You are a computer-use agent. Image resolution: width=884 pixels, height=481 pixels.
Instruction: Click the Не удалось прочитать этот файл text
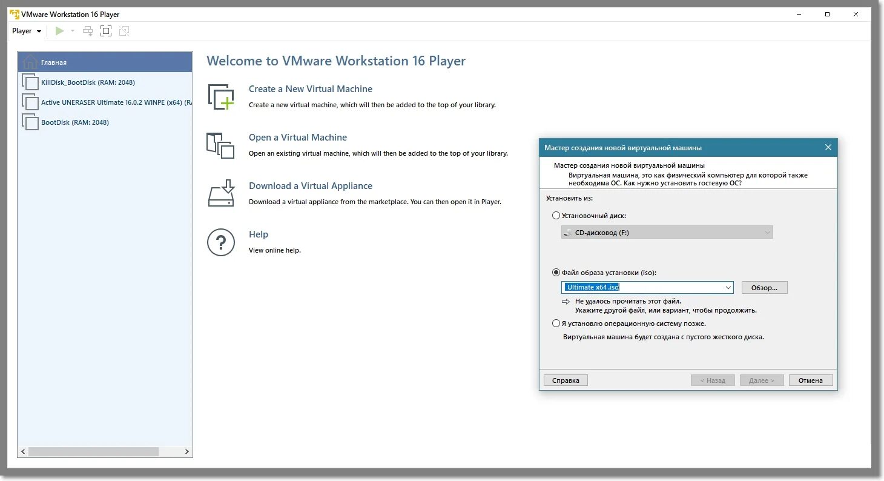point(628,301)
